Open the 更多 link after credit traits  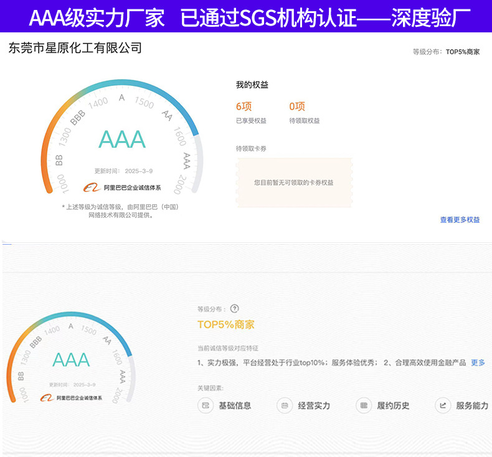(x=478, y=362)
